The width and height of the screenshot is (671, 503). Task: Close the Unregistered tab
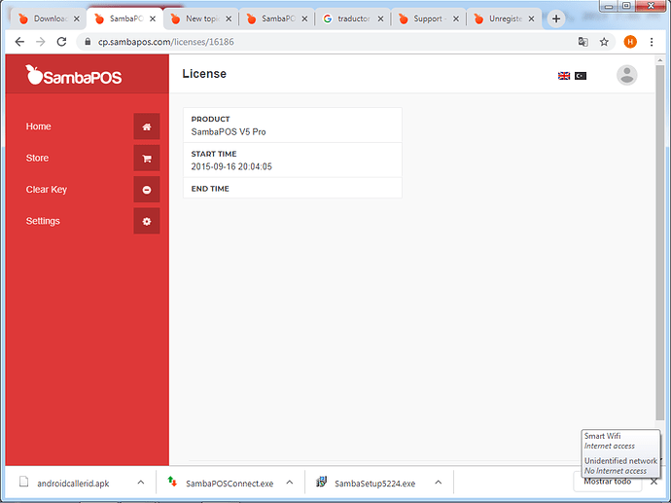click(x=531, y=18)
